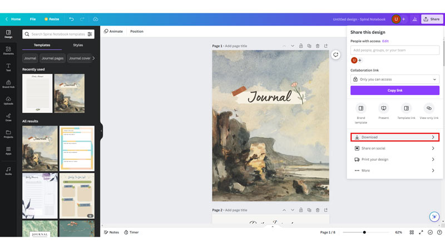Click the Copy link button
445x250 pixels.
395,91
